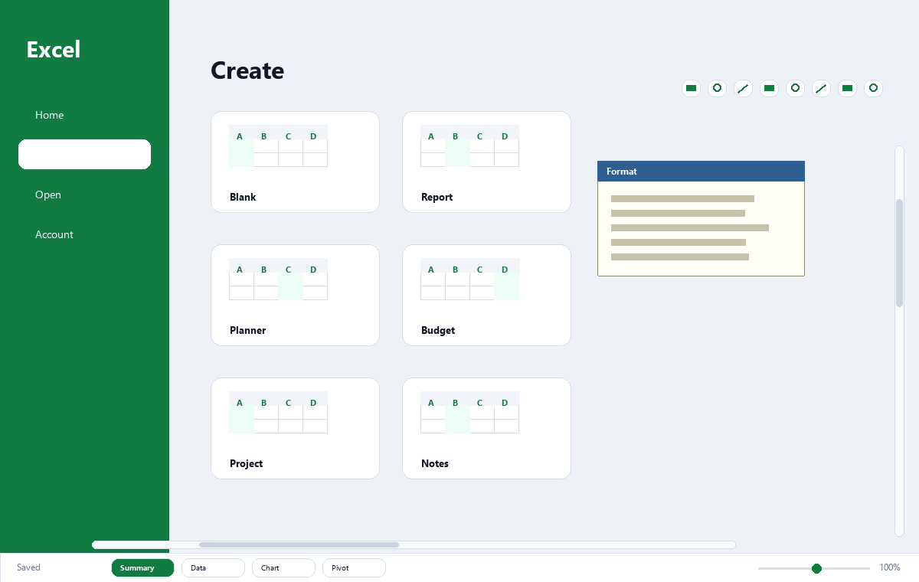Screen dimensions: 919x582
Task: Choose the Report template
Action: point(486,162)
